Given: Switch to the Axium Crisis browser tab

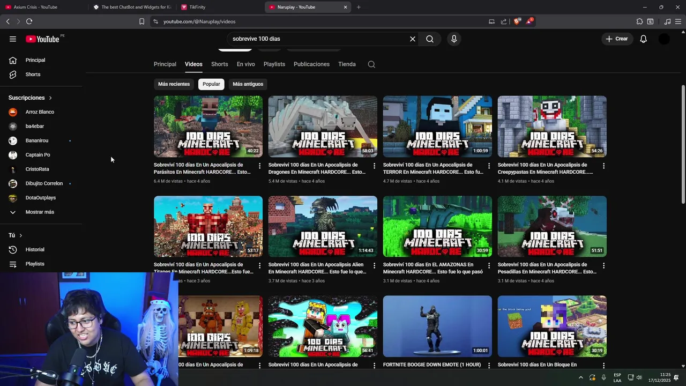Looking at the screenshot, I should 43,7.
